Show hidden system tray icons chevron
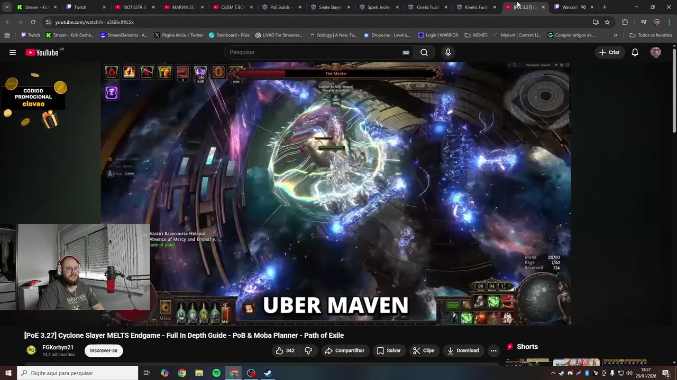The image size is (677, 380). click(x=553, y=373)
